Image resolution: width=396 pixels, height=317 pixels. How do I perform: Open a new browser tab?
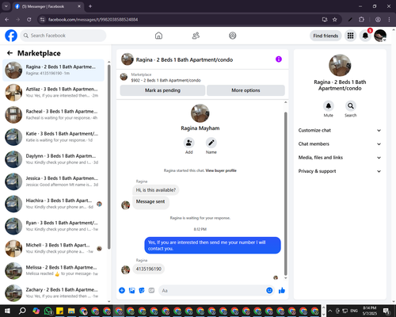(90, 6)
